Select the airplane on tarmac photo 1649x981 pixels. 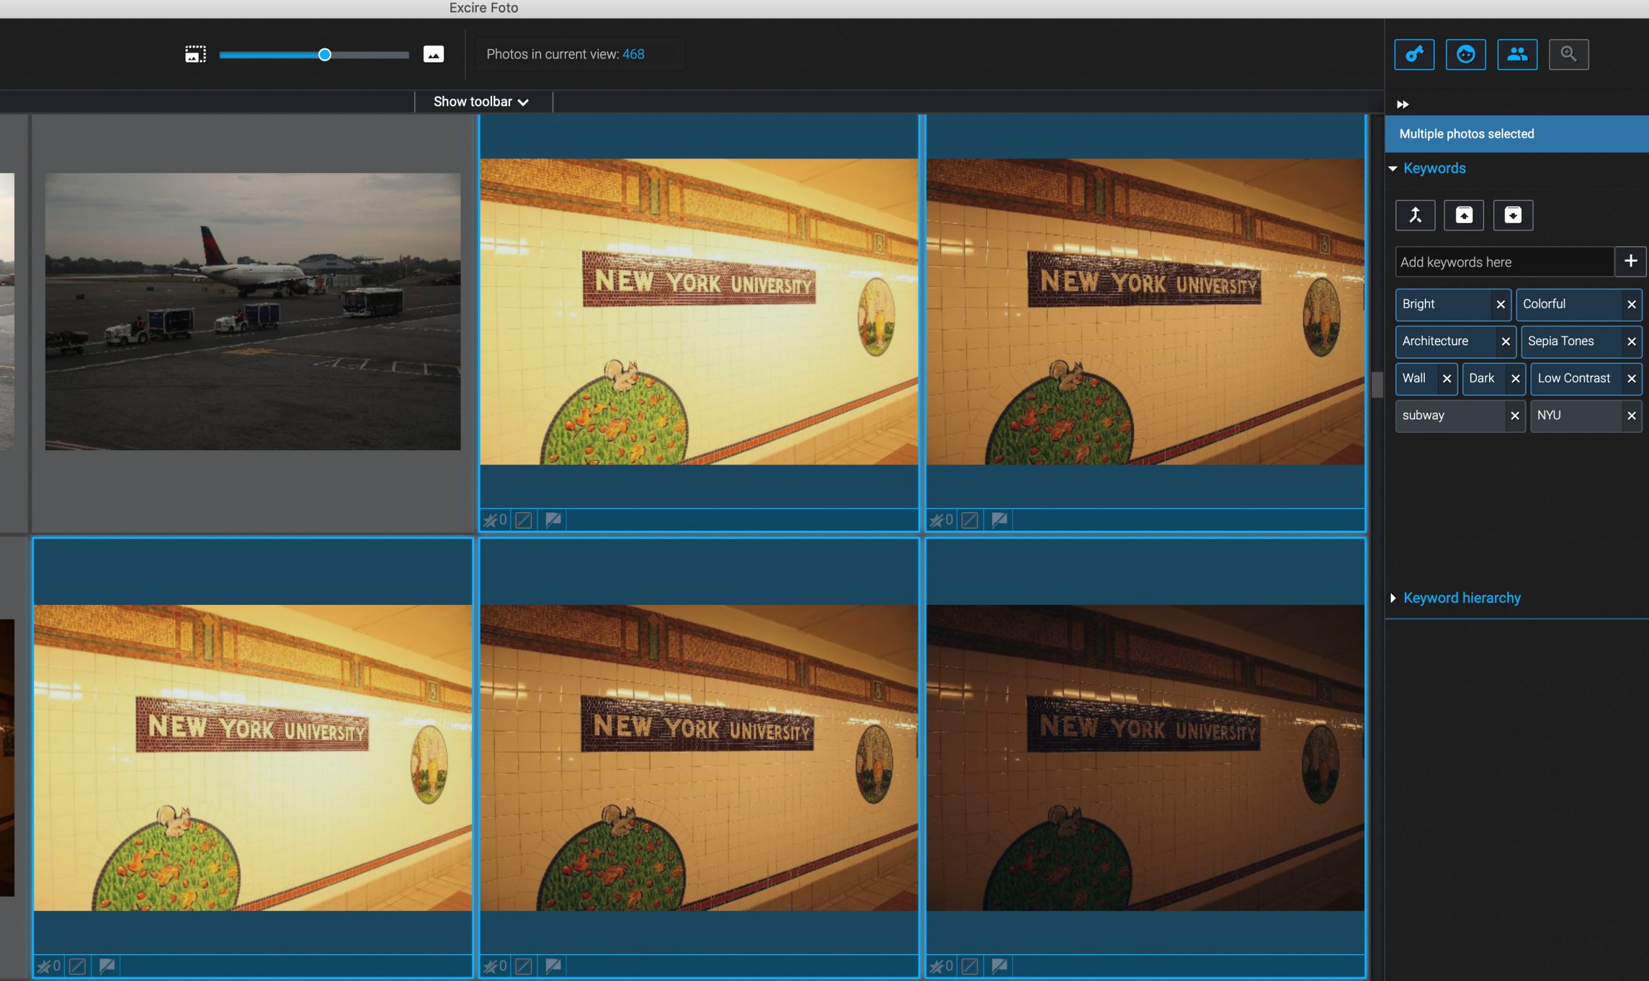click(x=253, y=311)
